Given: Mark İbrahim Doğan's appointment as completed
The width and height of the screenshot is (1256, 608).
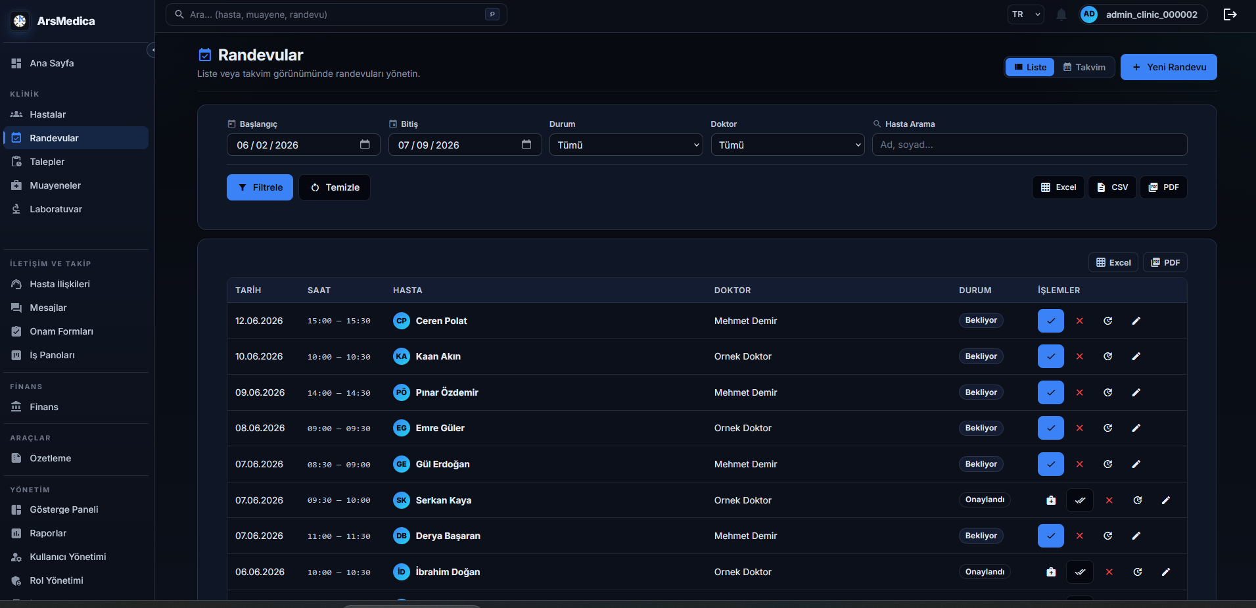Looking at the screenshot, I should coord(1079,572).
